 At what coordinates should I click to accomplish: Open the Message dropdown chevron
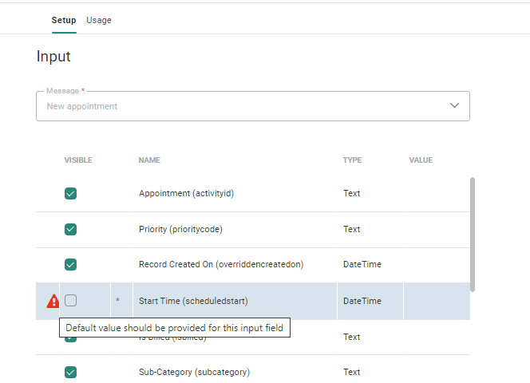[454, 105]
